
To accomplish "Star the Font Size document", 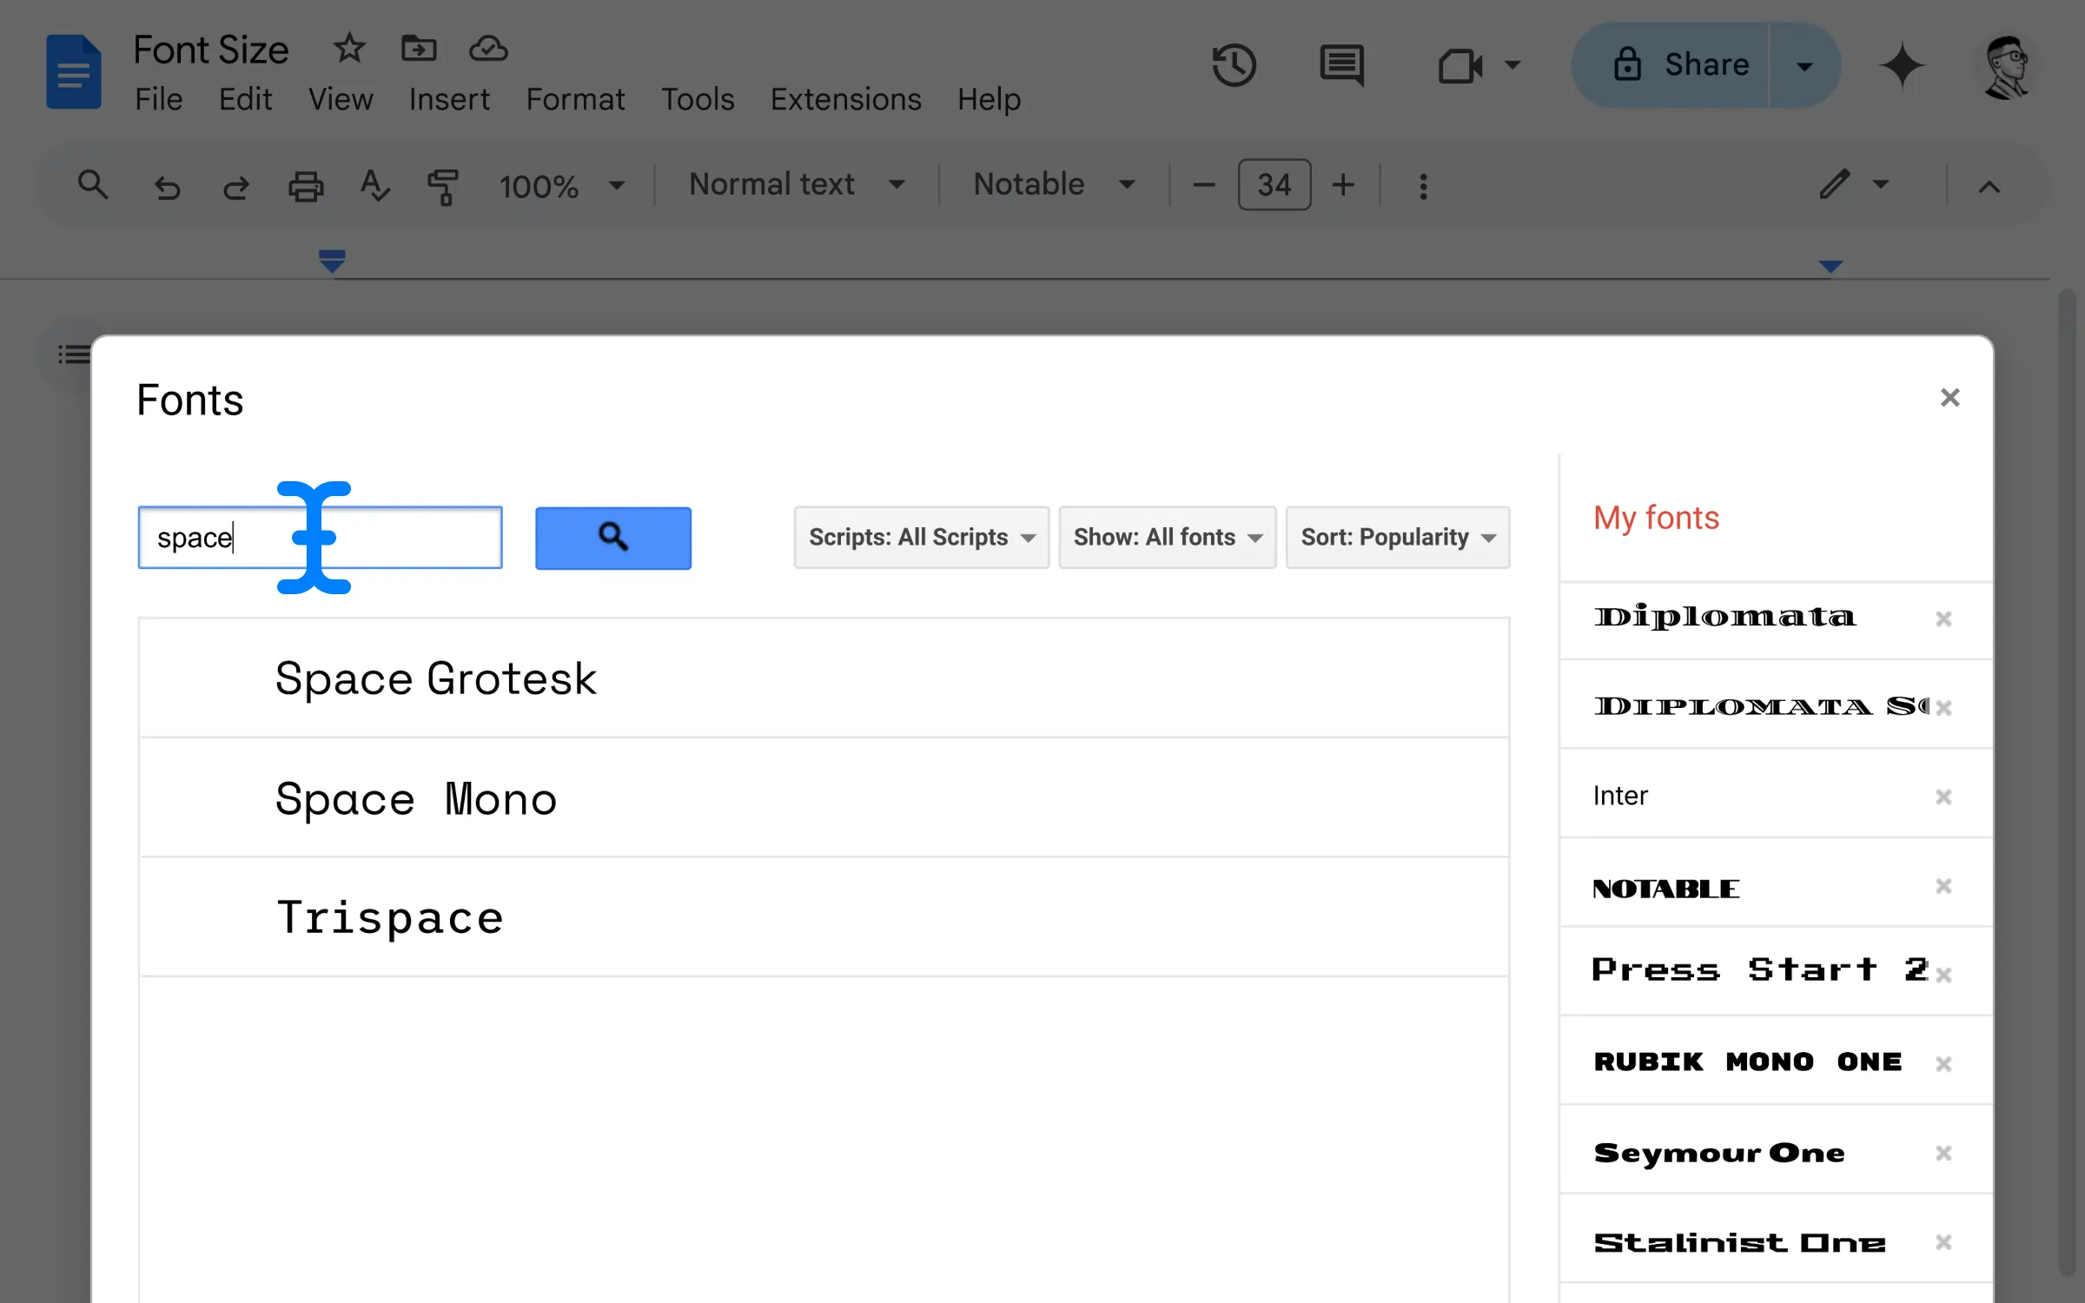I will coord(349,48).
